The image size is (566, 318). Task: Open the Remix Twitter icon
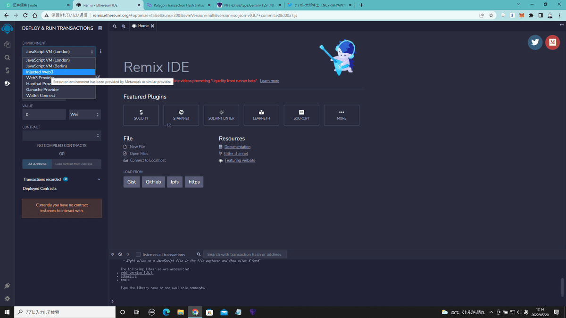point(535,42)
